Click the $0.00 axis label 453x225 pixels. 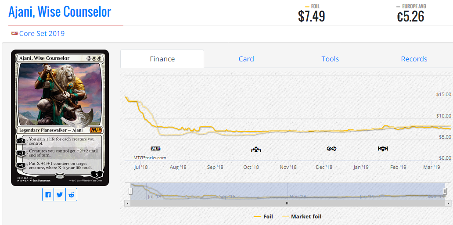click(x=445, y=158)
